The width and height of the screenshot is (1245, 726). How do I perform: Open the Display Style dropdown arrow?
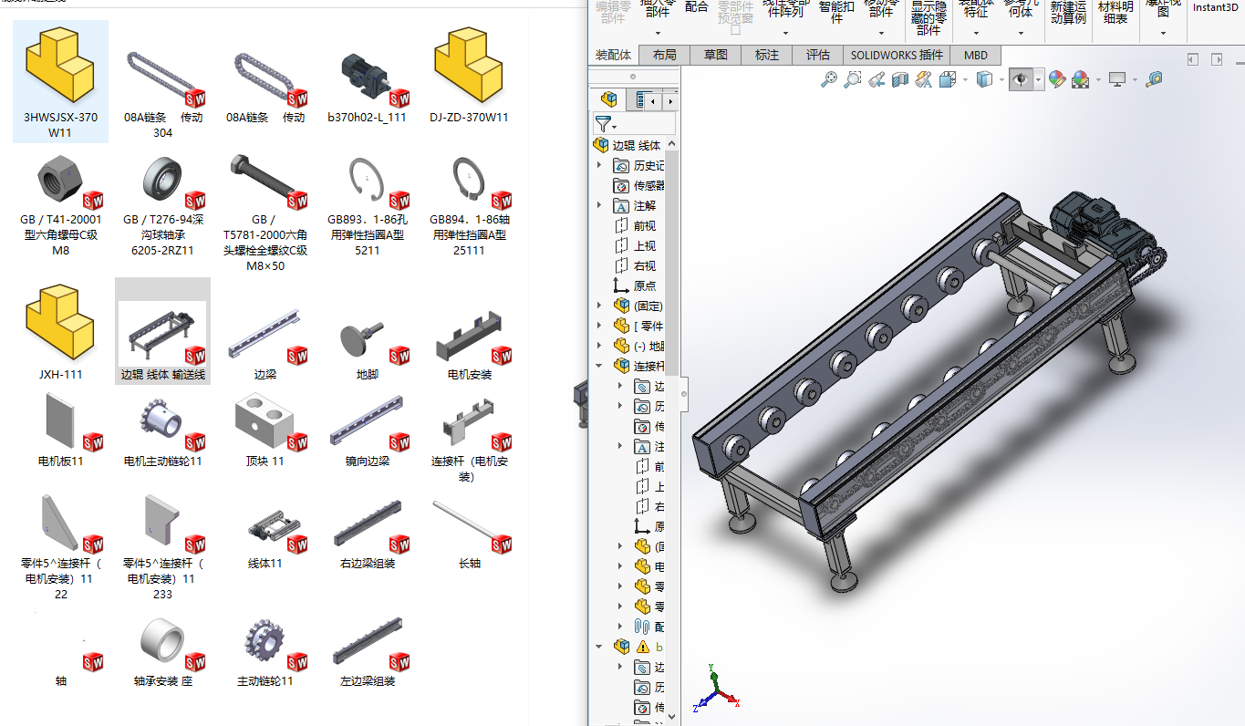tap(1001, 80)
